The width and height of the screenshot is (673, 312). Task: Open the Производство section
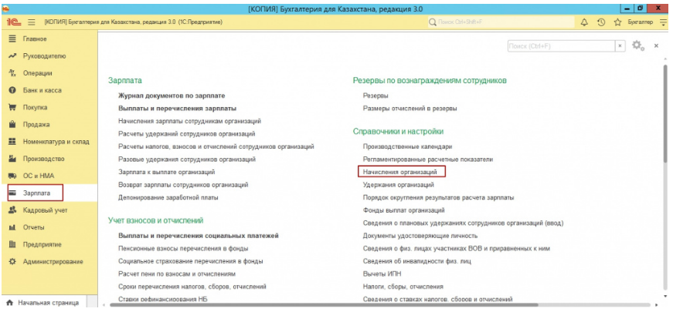pos(43,159)
